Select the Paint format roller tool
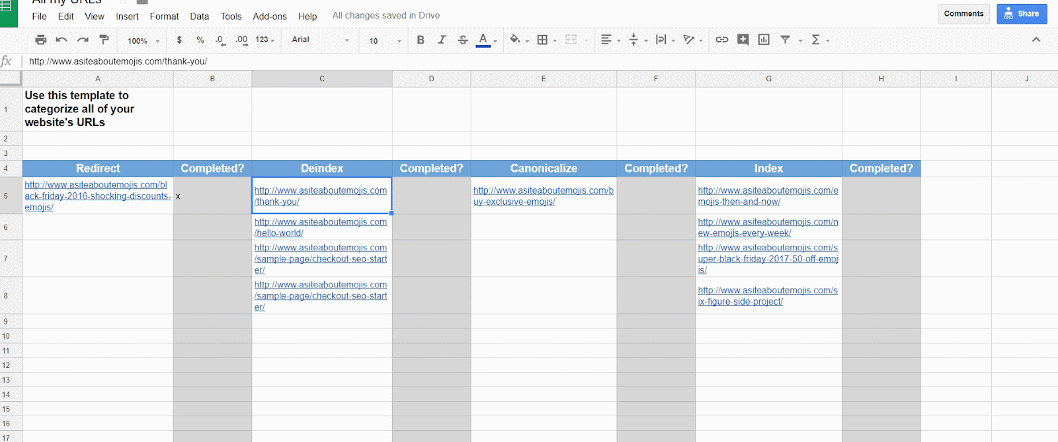The image size is (1058, 442). (104, 40)
